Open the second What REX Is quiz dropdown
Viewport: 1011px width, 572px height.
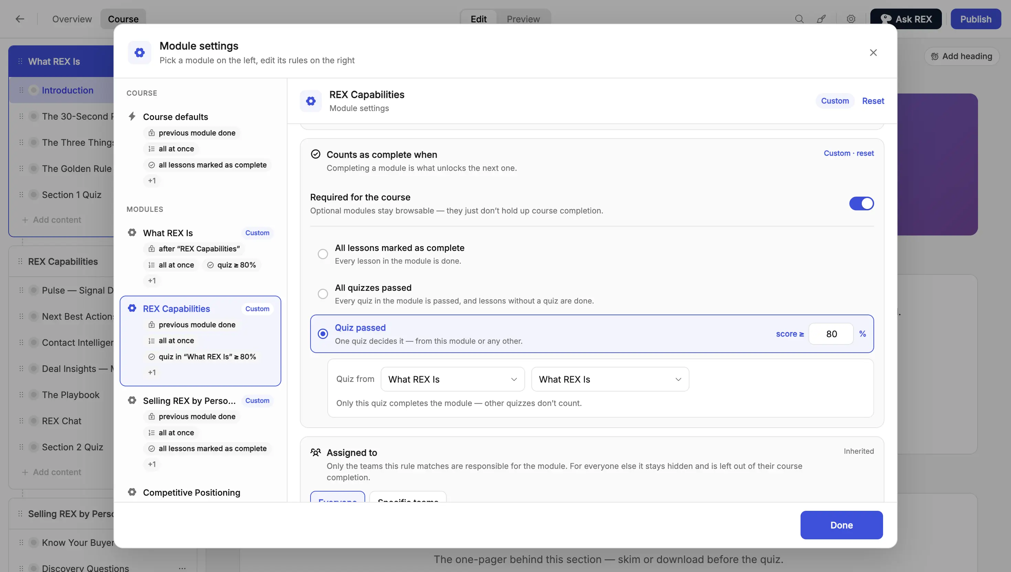click(610, 379)
